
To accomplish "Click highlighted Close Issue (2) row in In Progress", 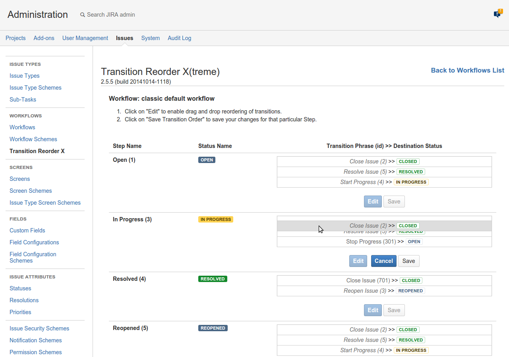I will coord(384,226).
